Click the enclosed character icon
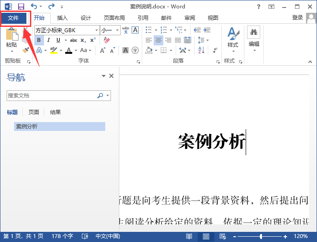The width and height of the screenshot is (317, 242). [135, 50]
